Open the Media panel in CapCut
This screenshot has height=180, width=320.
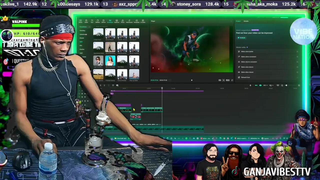pos(80,21)
